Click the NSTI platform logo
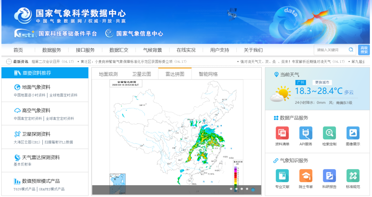Viewport: 372px width, 197px height. (25, 33)
